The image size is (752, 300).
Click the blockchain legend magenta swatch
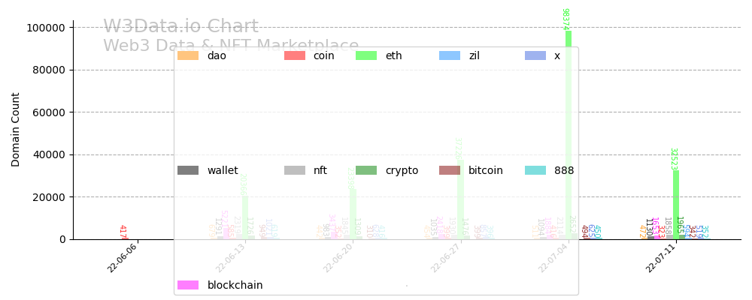click(188, 285)
